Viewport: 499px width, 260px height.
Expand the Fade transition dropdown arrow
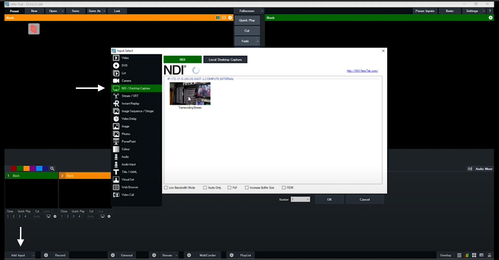point(258,41)
